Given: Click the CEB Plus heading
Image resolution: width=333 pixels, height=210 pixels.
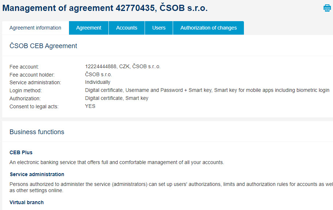Looking at the screenshot, I should (x=21, y=152).
